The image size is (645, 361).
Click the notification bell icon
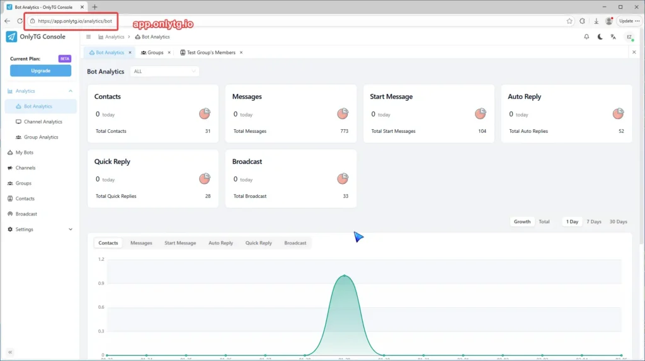pos(586,37)
